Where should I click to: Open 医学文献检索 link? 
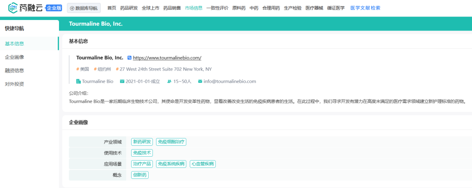365,8
